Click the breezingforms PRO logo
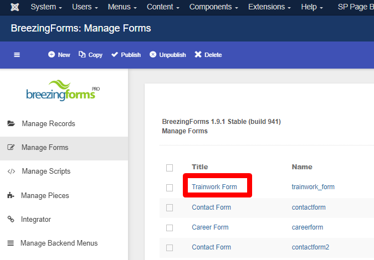 pos(63,91)
